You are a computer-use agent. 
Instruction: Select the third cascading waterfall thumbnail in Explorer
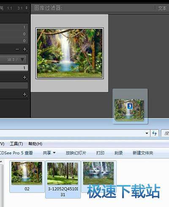(x=98, y=173)
